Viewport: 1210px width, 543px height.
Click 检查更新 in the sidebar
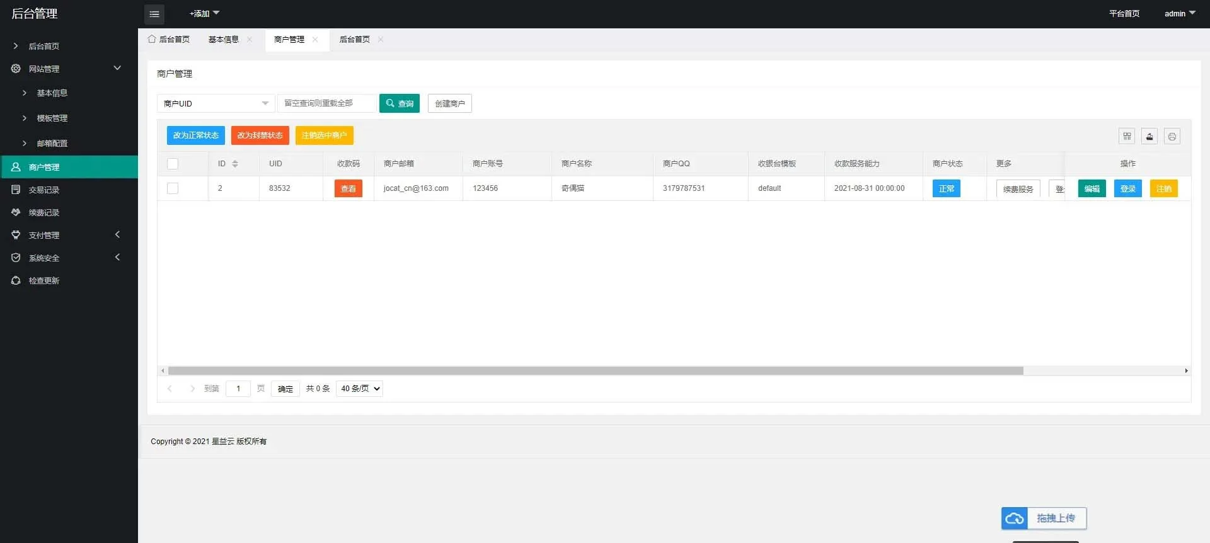pyautogui.click(x=43, y=280)
